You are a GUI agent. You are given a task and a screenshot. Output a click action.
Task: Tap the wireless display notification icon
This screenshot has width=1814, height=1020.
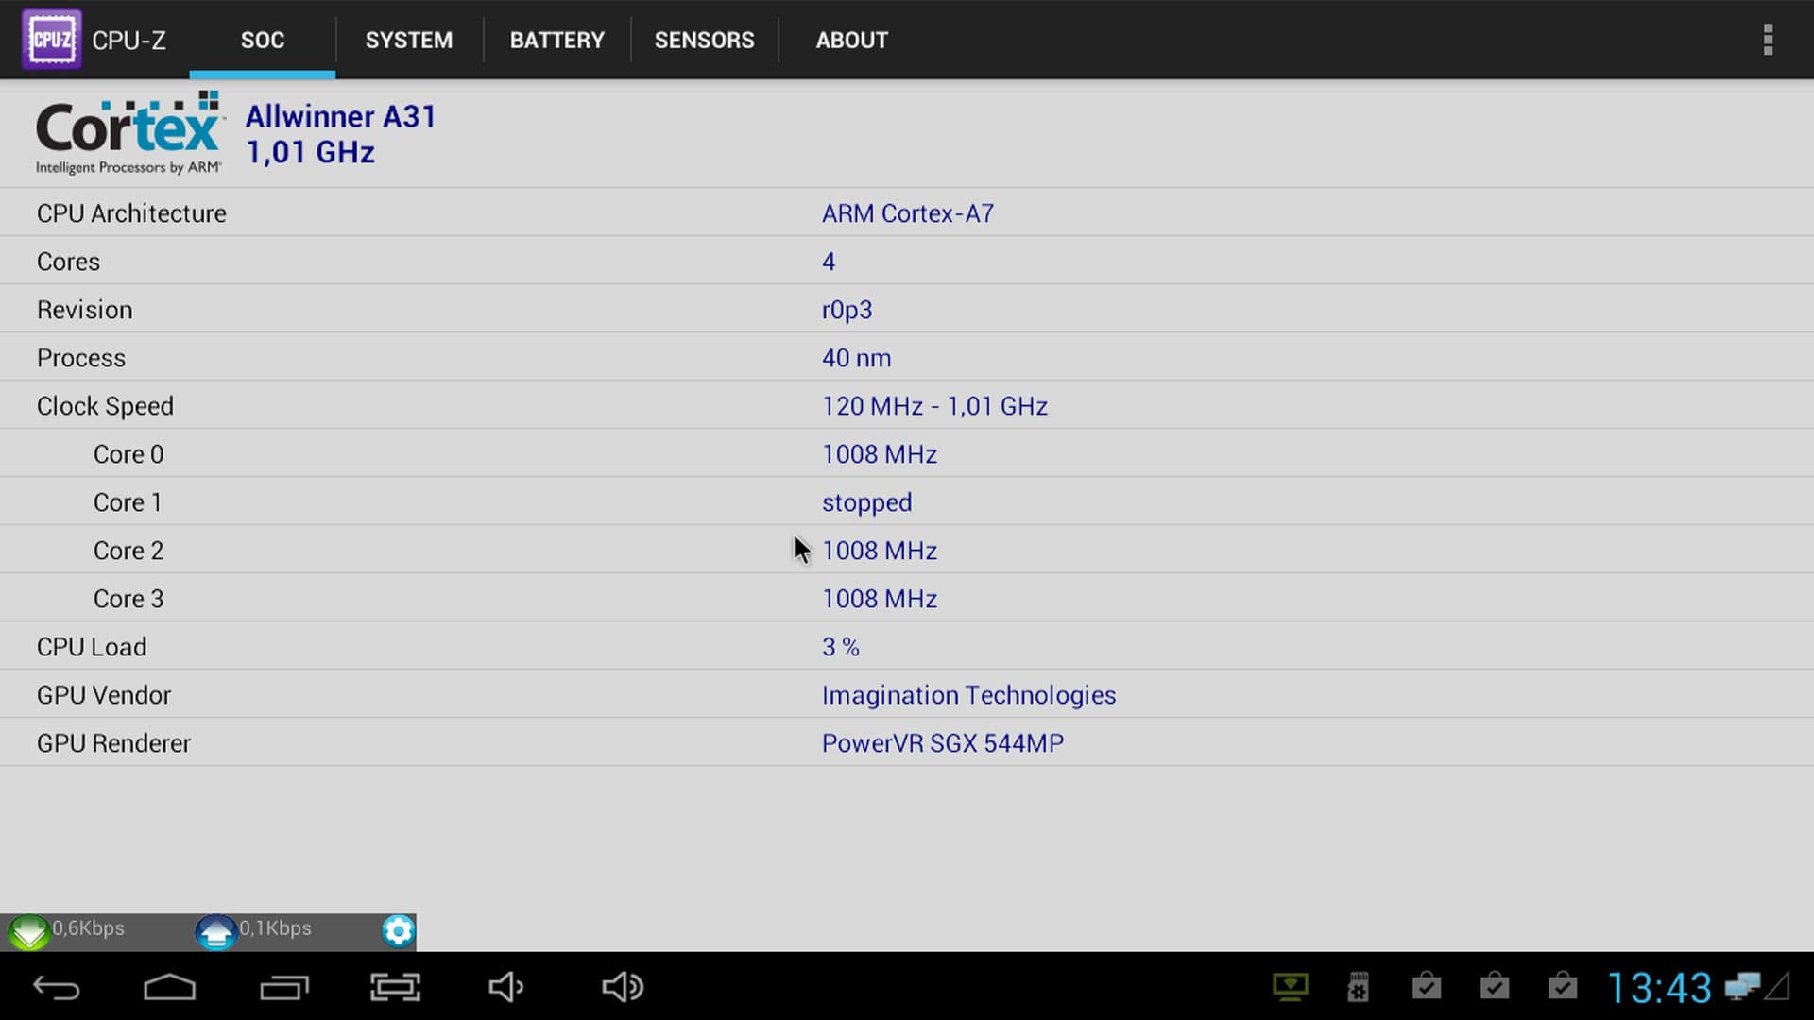pyautogui.click(x=1290, y=988)
